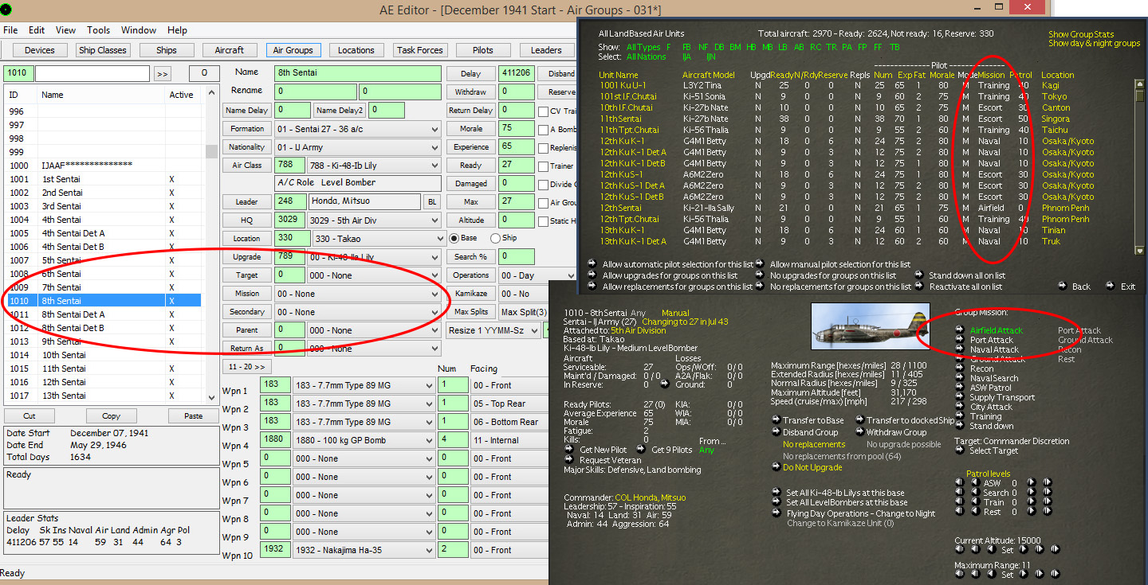Click arrow for Reactivate all on list
1148x585 pixels.
click(x=920, y=286)
